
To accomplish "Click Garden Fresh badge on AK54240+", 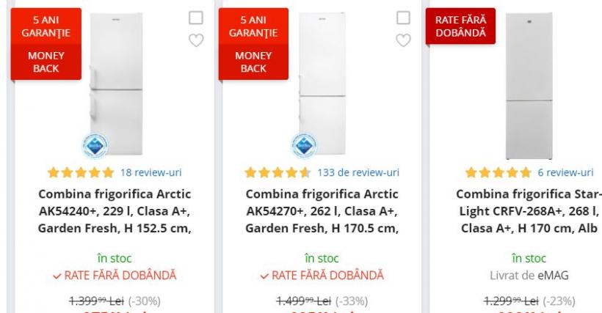I will (95, 146).
